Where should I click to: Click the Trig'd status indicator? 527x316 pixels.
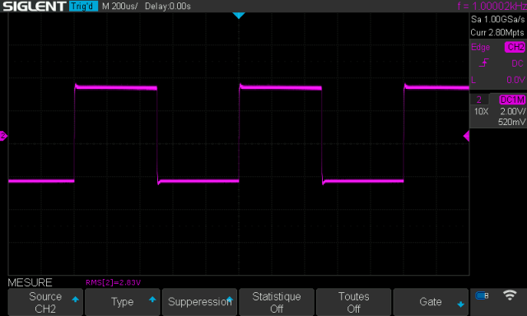coord(83,6)
